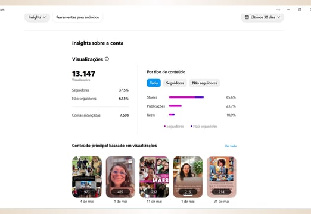Switch the content filter to Seguidores
The width and height of the screenshot is (311, 214).
coord(175,83)
